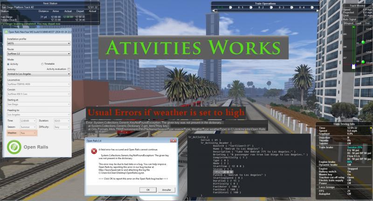Open the Difficulty dropdown showing Easy
373x201 pixels.
coord(62,127)
